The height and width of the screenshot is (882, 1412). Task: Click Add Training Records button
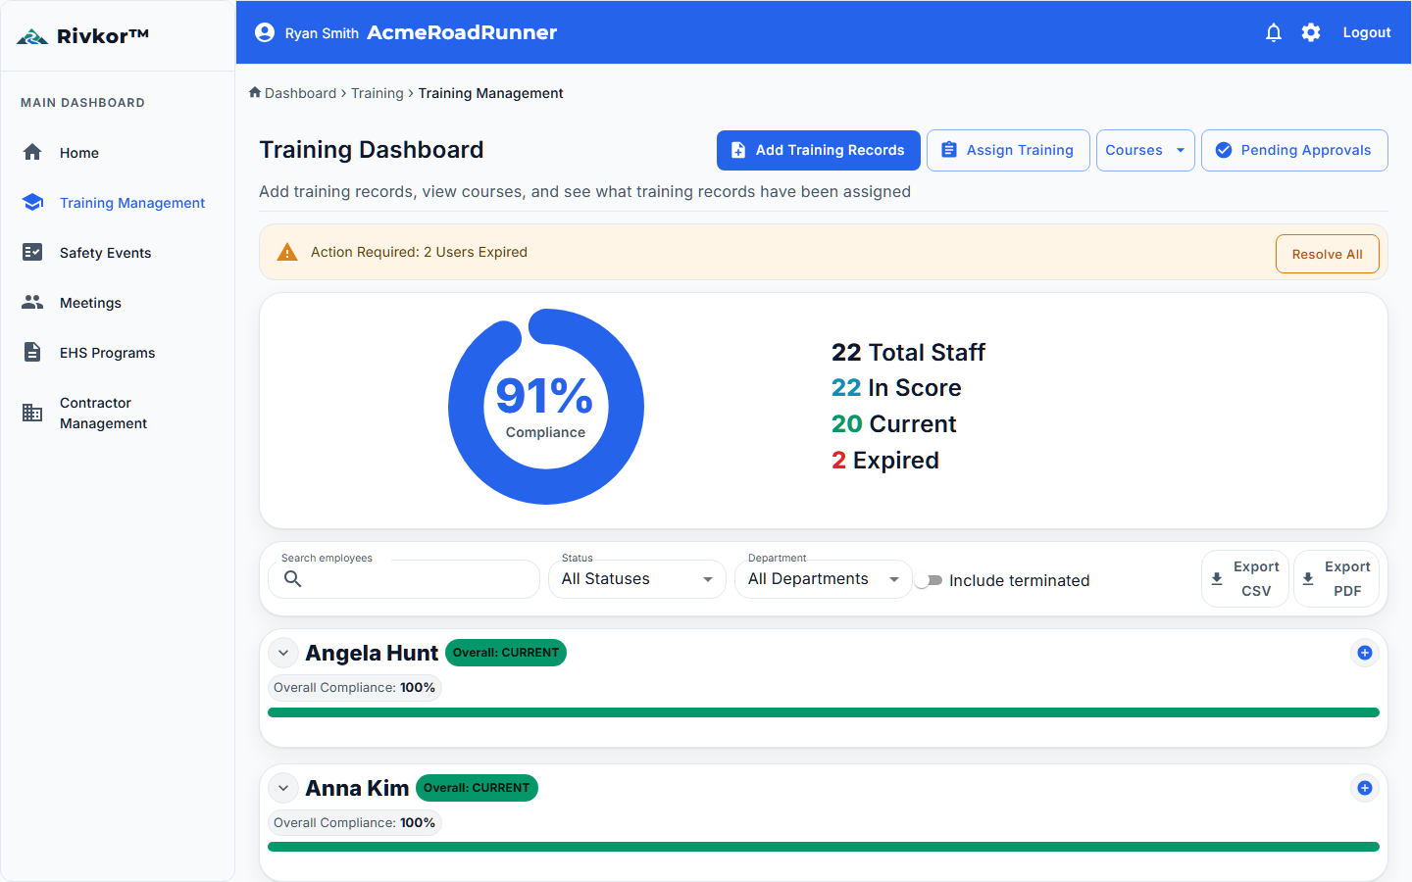tap(819, 150)
